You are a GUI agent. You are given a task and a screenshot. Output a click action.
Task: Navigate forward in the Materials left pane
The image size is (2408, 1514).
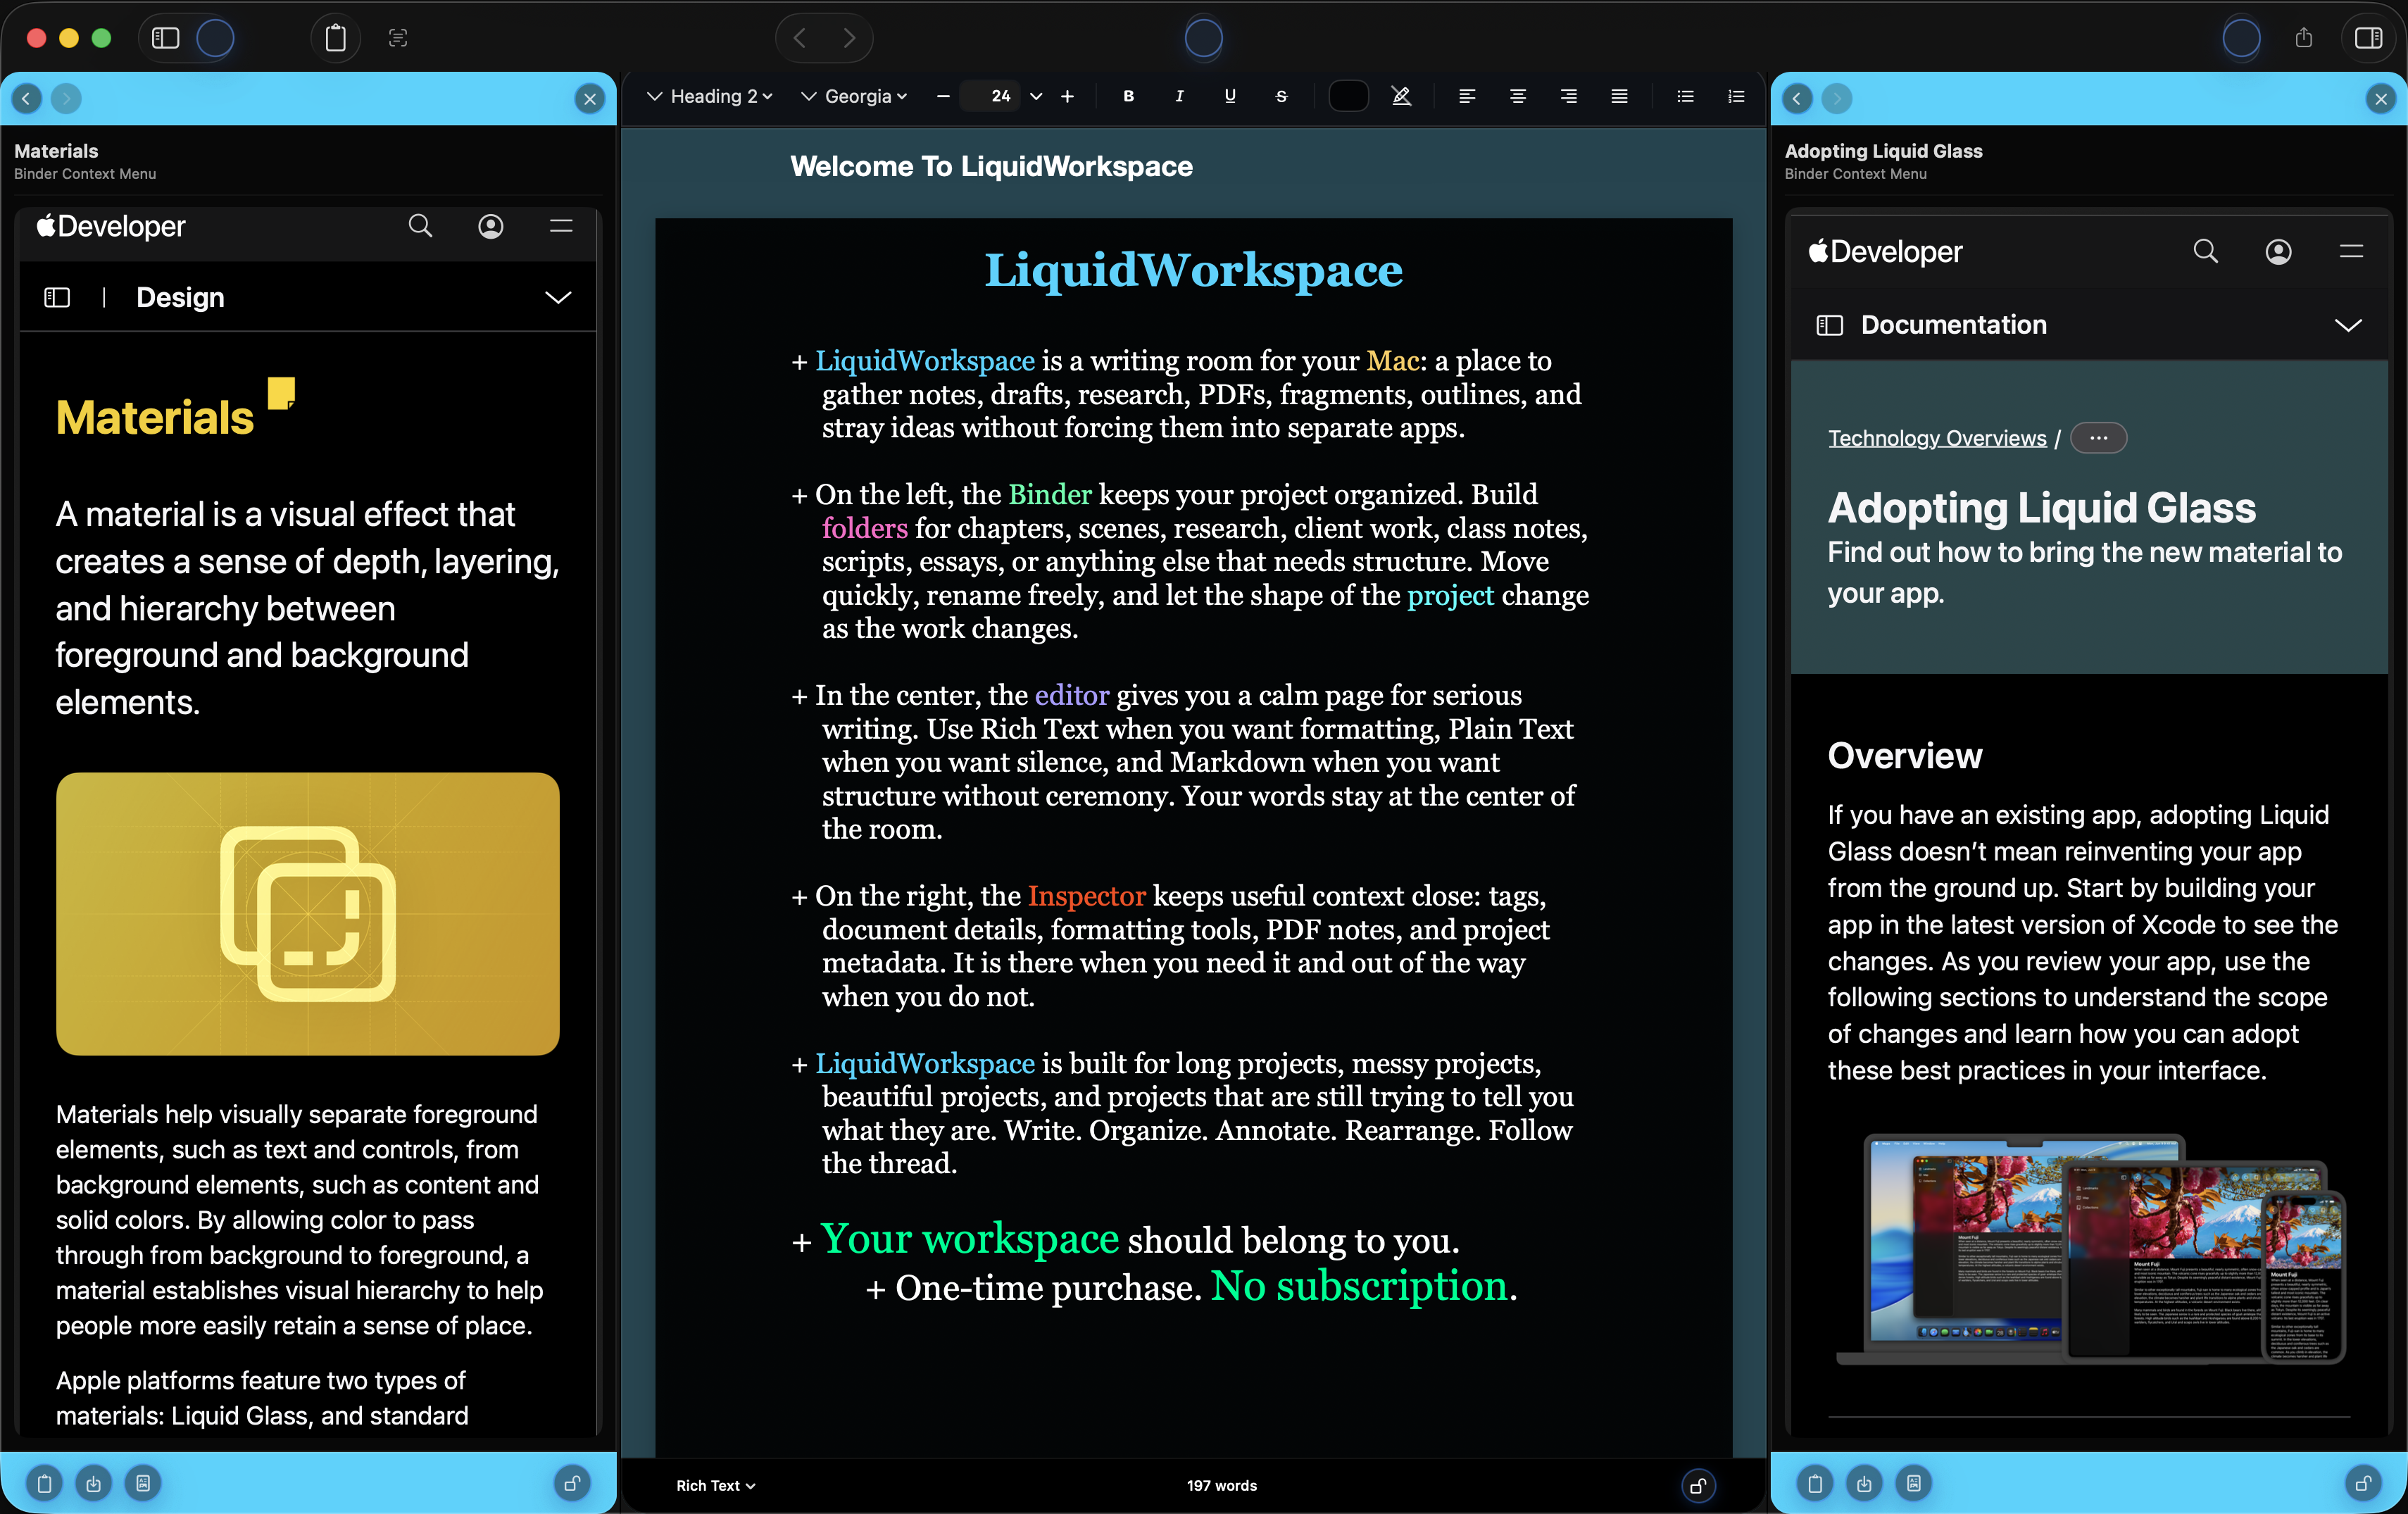coord(66,98)
